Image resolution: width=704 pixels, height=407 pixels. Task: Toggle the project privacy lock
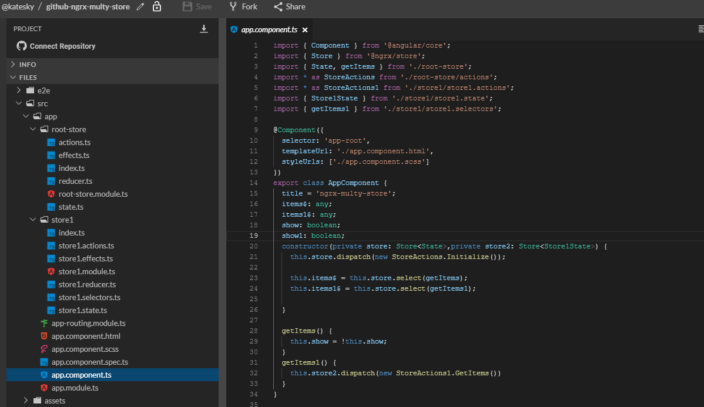[x=156, y=6]
